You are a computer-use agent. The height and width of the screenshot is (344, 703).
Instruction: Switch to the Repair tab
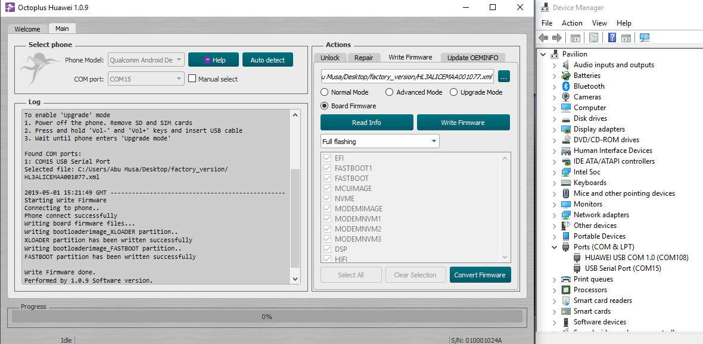point(363,57)
